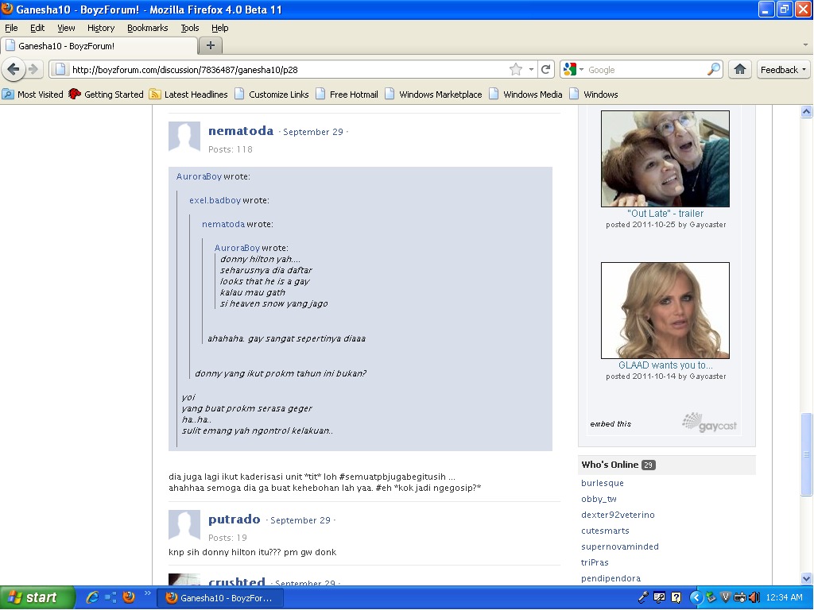814x610 pixels.
Task: Open online user triPras' profile
Action: 595,562
